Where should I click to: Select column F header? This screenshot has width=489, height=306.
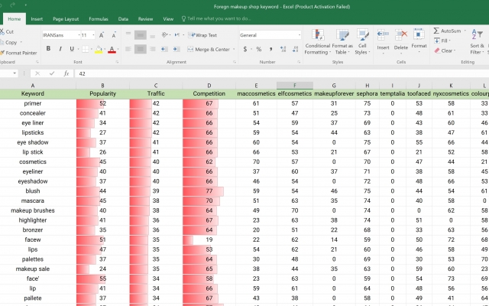tap(295, 85)
